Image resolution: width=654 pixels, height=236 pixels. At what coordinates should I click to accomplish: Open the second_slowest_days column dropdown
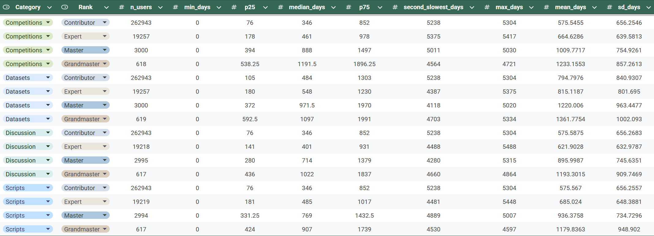tap(472, 7)
